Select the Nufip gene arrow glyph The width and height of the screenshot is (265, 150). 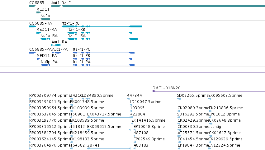(x=45, y=19)
